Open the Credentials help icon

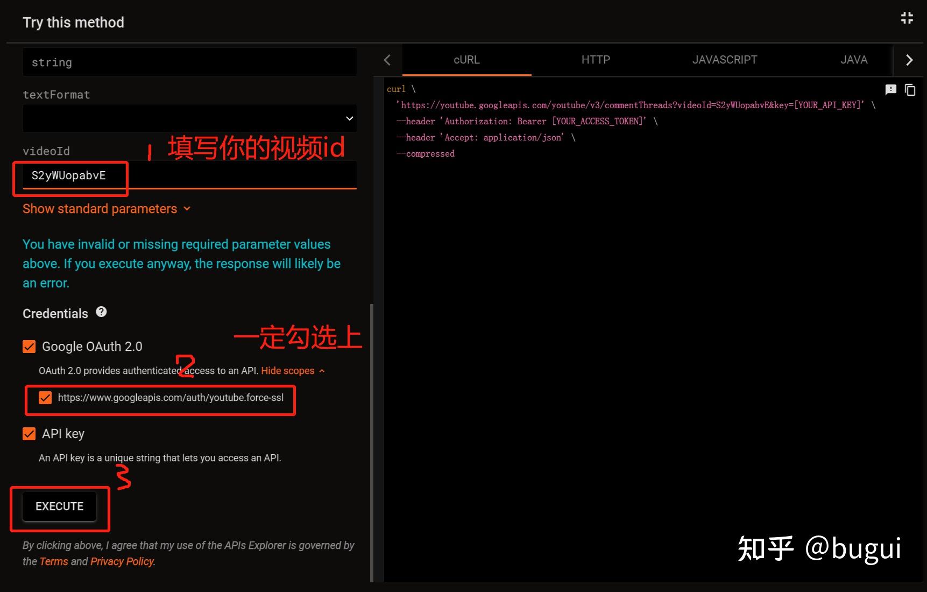coord(101,312)
